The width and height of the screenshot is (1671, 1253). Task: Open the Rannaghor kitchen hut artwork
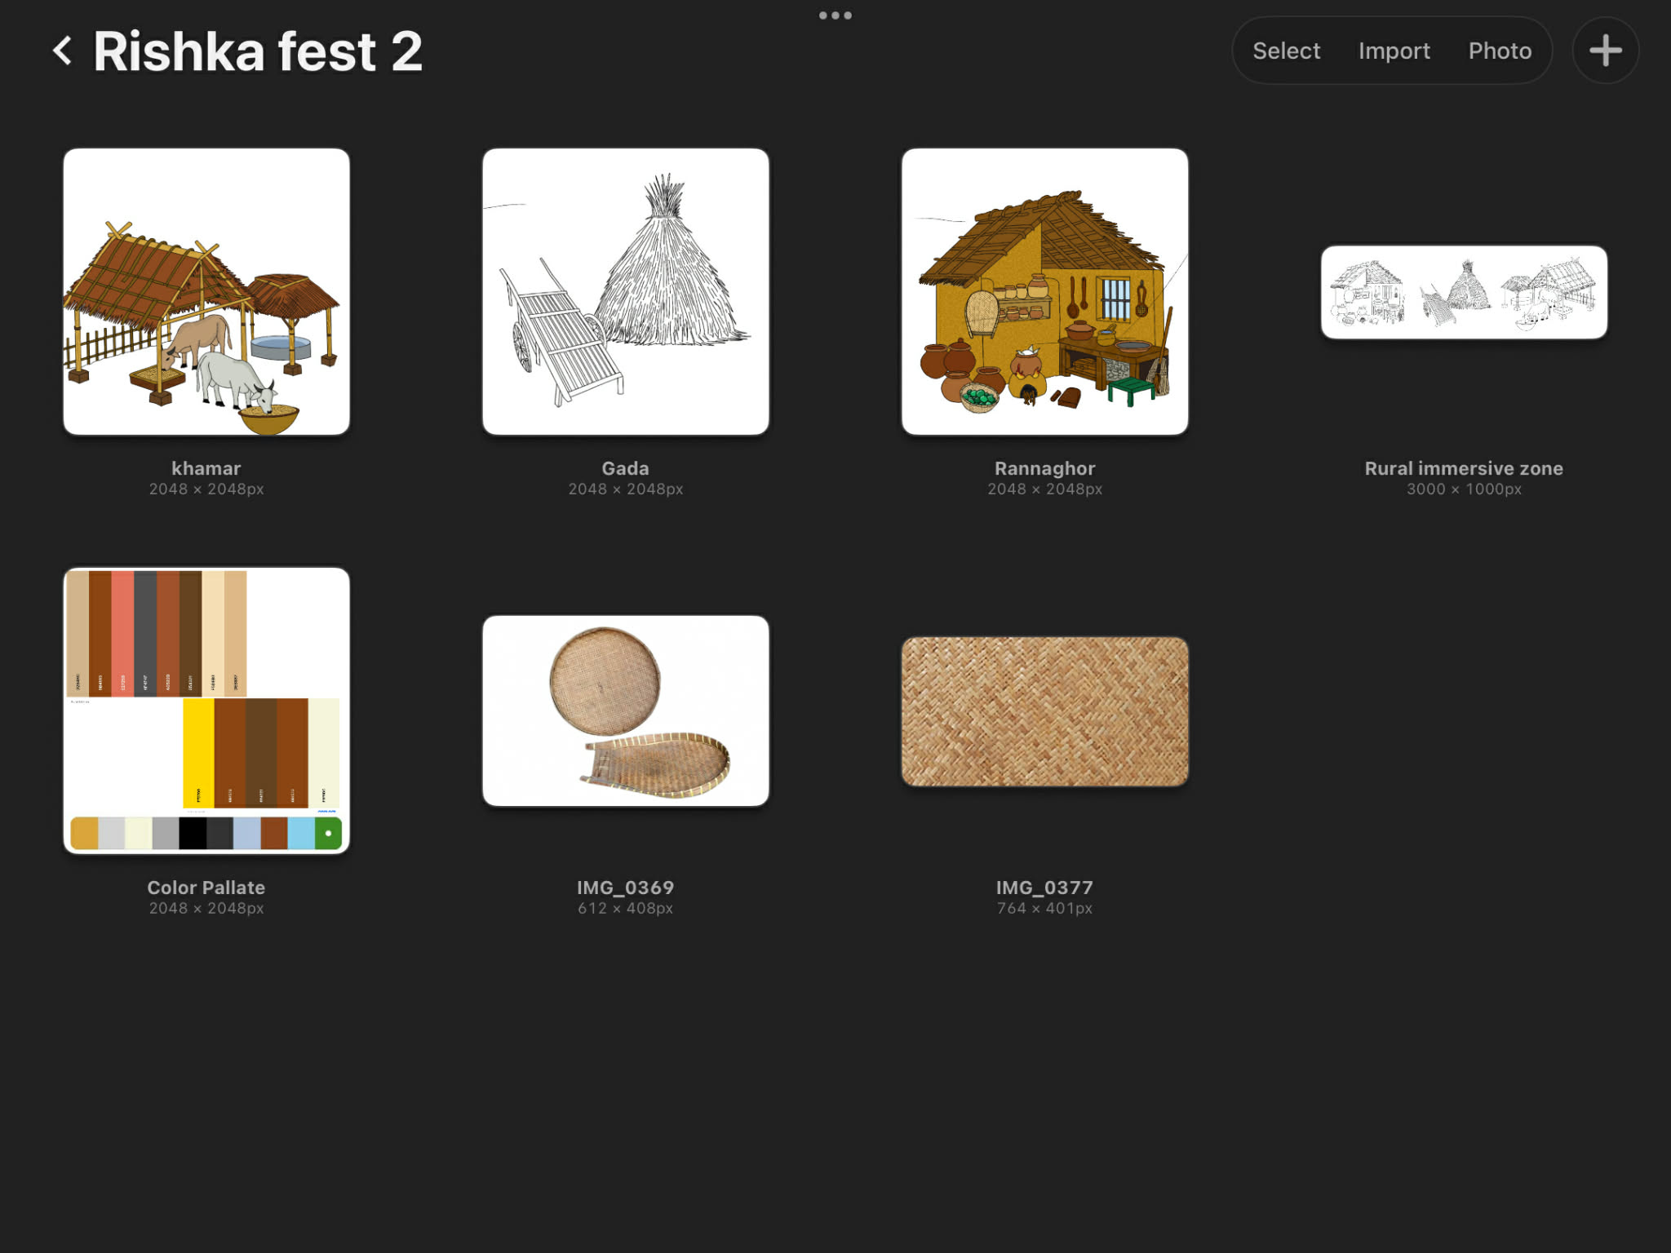click(x=1044, y=291)
